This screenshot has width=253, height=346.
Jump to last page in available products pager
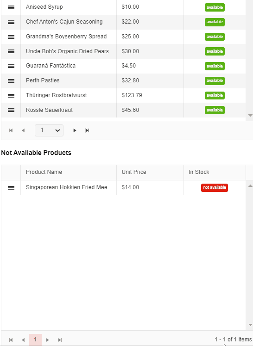[87, 130]
